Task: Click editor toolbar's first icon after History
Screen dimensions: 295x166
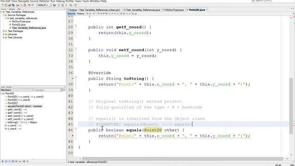Action: (88, 13)
